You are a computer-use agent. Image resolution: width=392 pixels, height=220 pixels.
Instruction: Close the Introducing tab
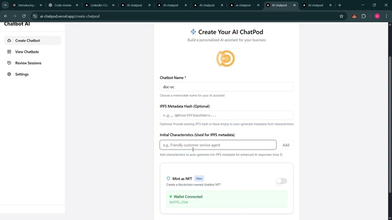[41, 5]
